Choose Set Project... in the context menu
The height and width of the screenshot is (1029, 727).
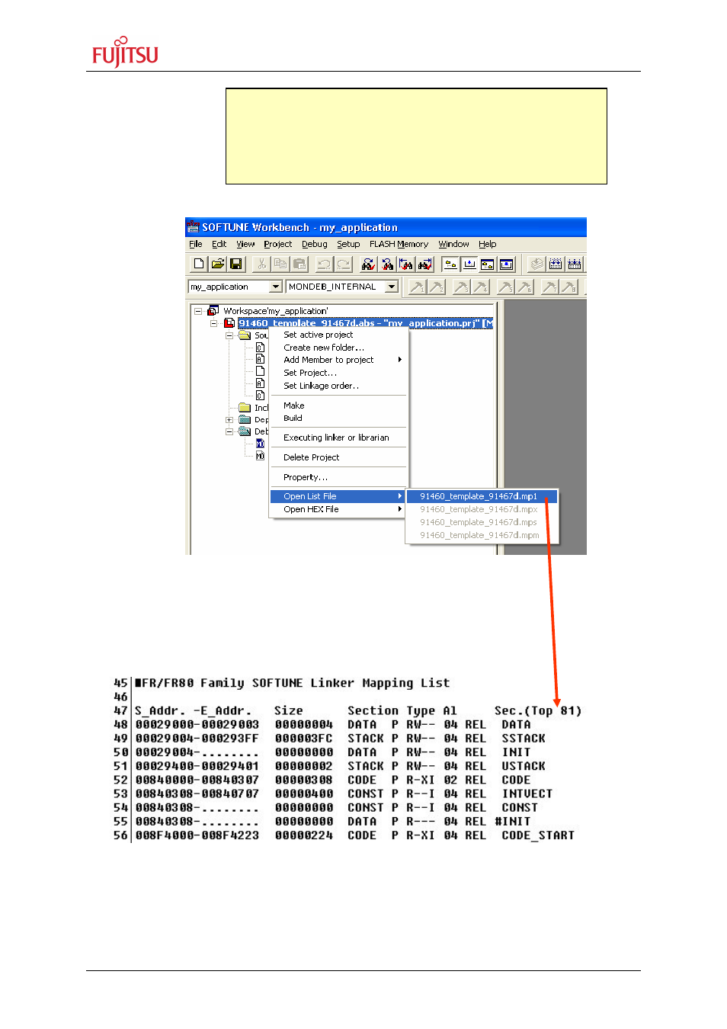click(x=338, y=373)
